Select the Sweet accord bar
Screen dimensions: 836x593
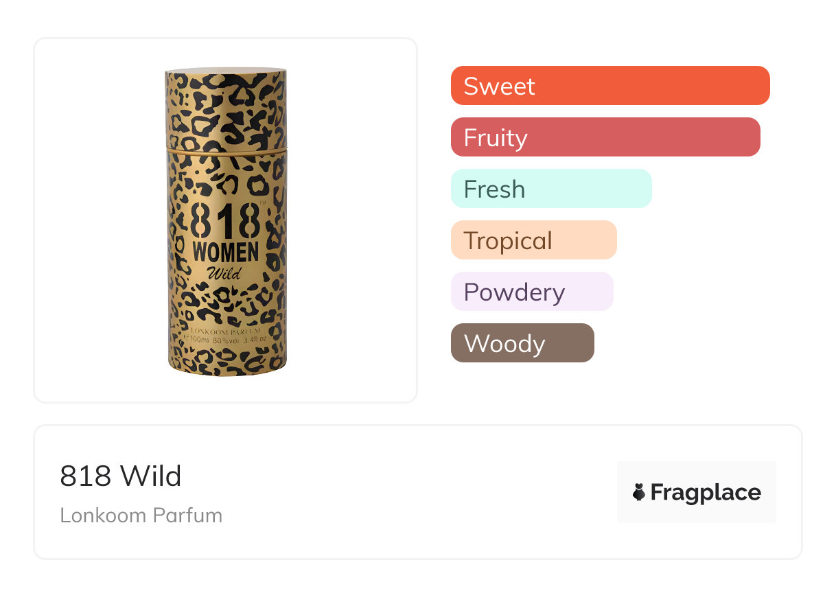[609, 86]
